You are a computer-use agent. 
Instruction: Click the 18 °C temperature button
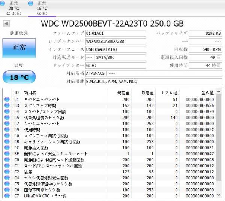pyautogui.click(x=19, y=77)
